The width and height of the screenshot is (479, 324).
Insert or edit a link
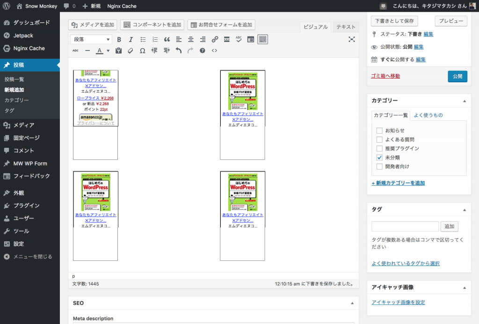[215, 39]
